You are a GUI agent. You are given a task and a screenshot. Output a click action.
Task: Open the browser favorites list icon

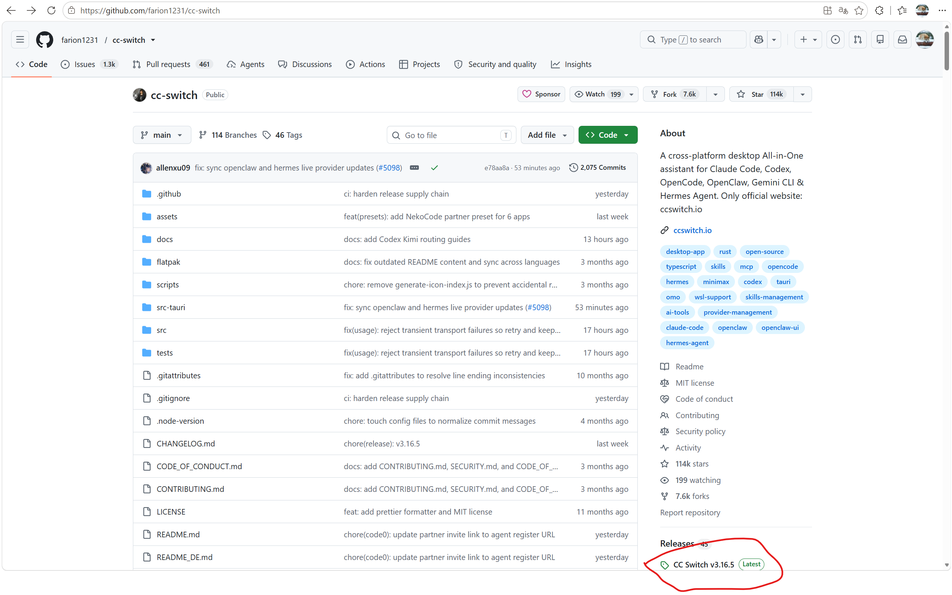pyautogui.click(x=902, y=11)
